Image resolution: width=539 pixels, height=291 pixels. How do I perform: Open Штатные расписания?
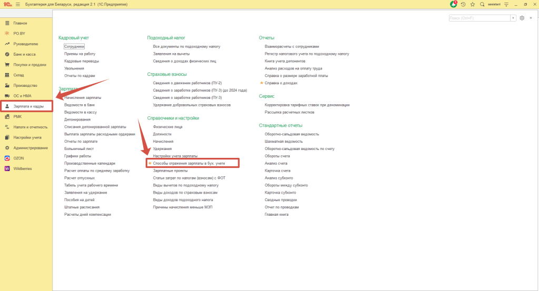tap(82, 207)
